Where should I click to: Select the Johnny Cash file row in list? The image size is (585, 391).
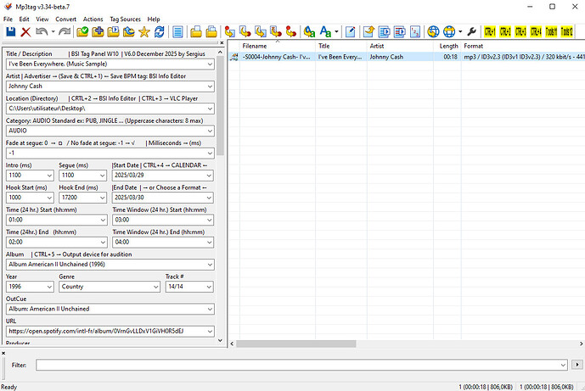(407, 57)
